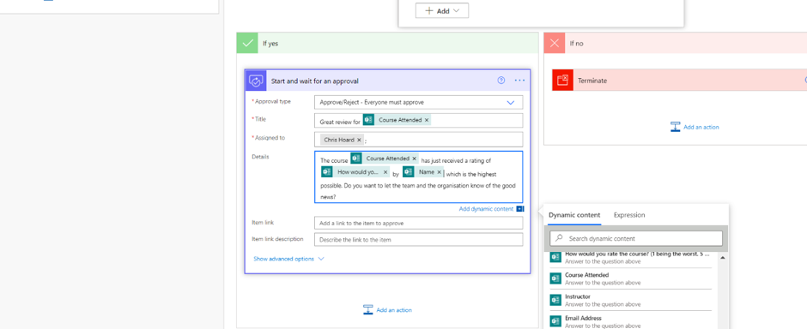Select the Dynamic content tab
This screenshot has height=329, width=807.
click(x=574, y=215)
